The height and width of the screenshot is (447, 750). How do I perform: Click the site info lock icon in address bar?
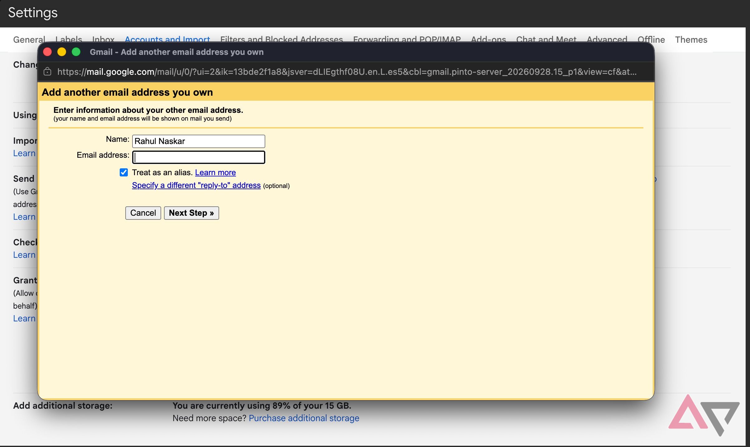tap(47, 72)
